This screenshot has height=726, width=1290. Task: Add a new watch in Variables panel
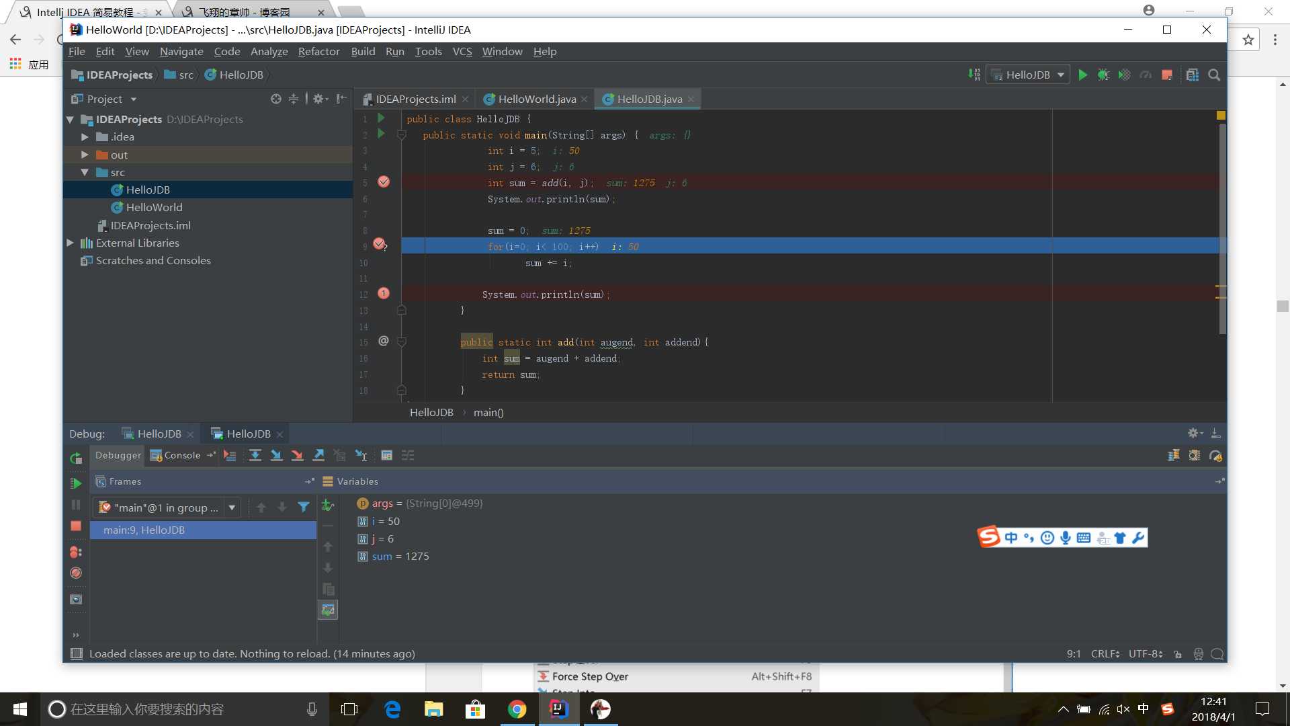(328, 506)
